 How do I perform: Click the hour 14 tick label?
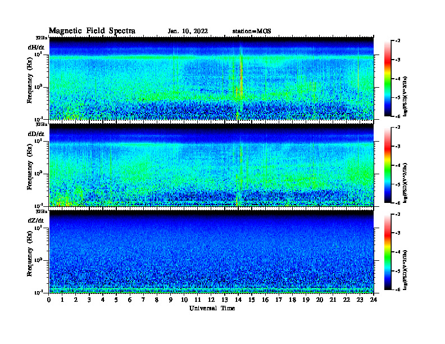[x=238, y=300]
